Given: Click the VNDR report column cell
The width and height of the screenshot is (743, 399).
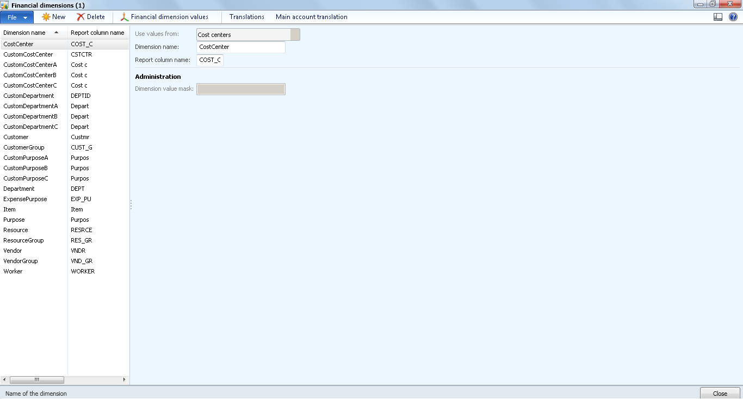Looking at the screenshot, I should [98, 251].
